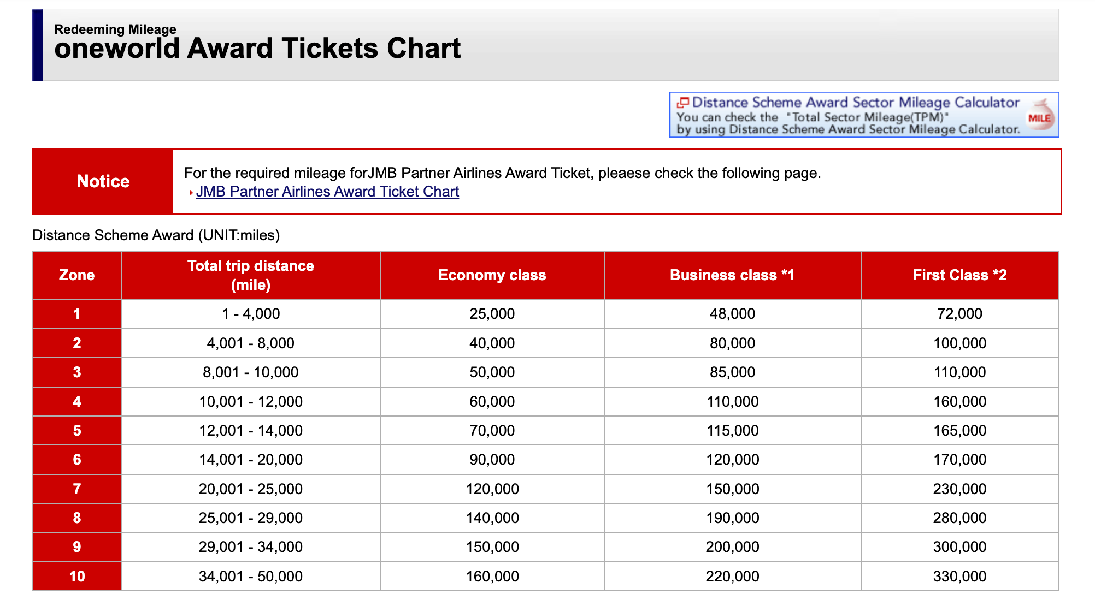The height and width of the screenshot is (606, 1095).
Task: Select the First Class *2 header
Action: (961, 275)
